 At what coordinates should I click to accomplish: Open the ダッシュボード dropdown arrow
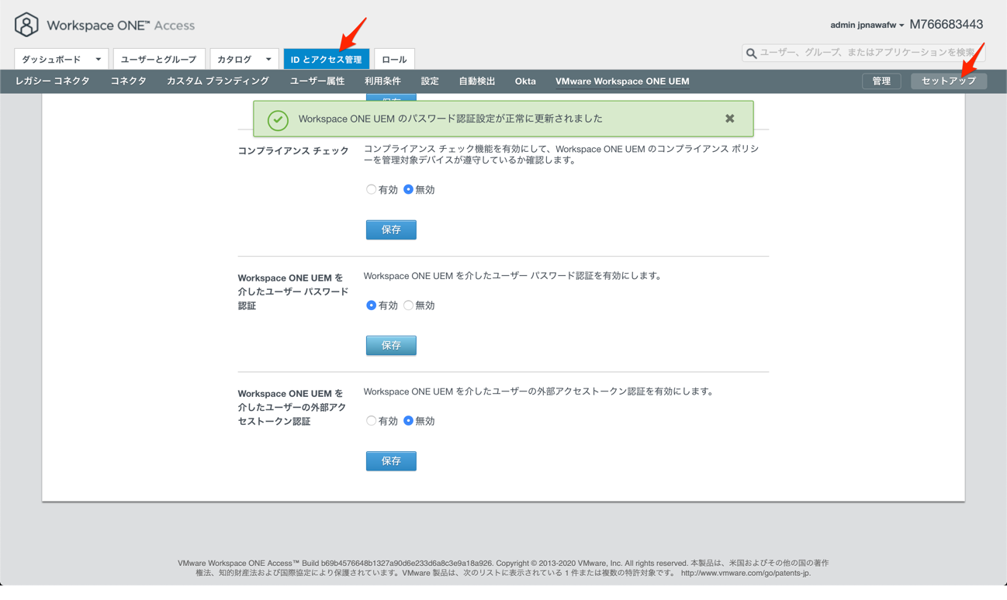pyautogui.click(x=98, y=60)
